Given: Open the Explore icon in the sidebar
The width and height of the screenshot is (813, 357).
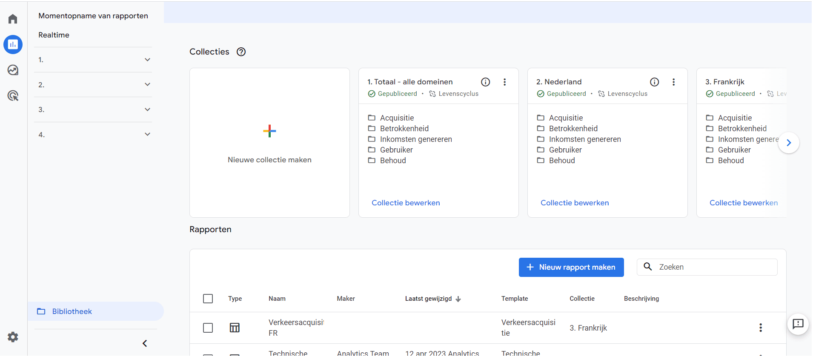Looking at the screenshot, I should point(13,70).
